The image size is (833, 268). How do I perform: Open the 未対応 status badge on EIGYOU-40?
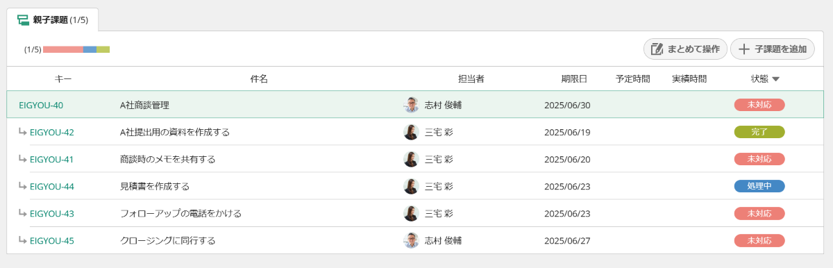(x=759, y=105)
